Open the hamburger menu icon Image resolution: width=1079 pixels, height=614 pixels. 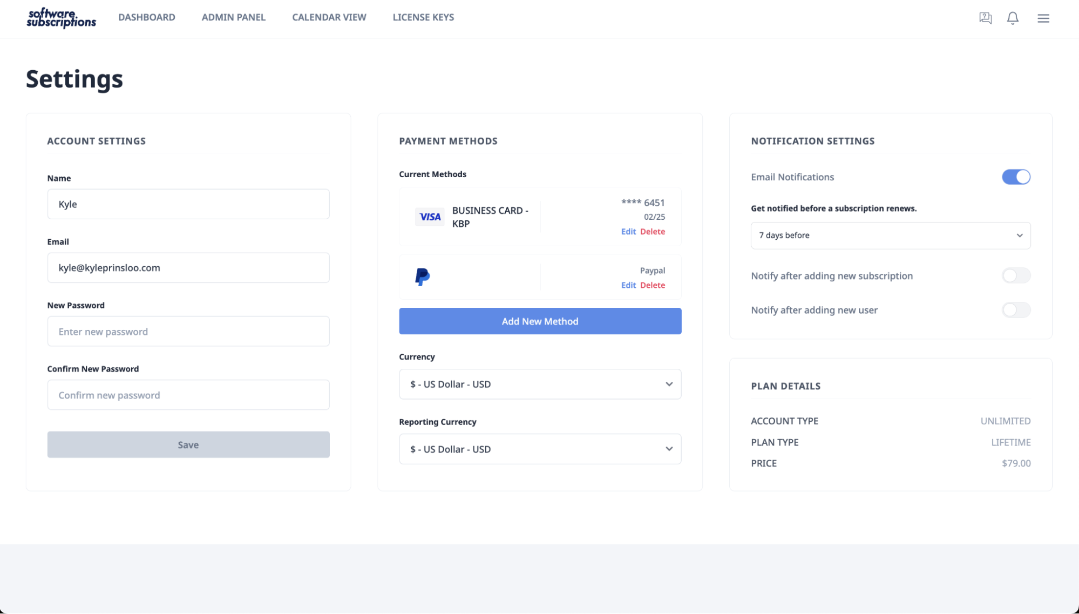[x=1043, y=18]
